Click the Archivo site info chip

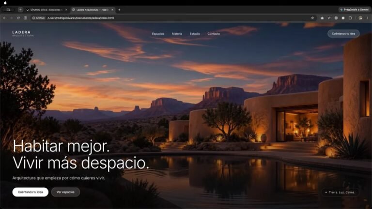point(39,18)
